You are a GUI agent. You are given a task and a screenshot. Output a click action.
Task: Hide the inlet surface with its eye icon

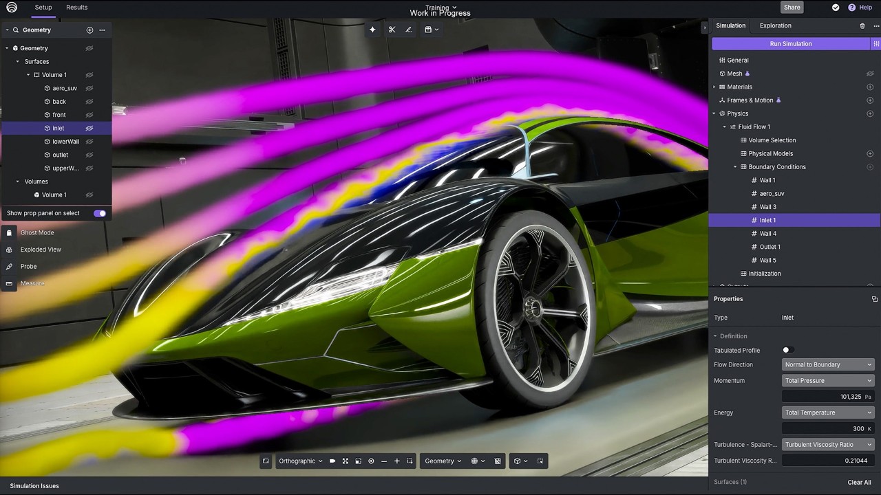click(x=89, y=128)
